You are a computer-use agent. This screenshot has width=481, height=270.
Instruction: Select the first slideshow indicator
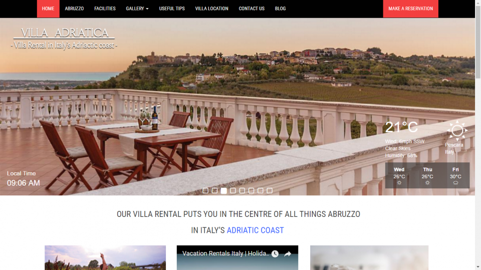point(205,191)
